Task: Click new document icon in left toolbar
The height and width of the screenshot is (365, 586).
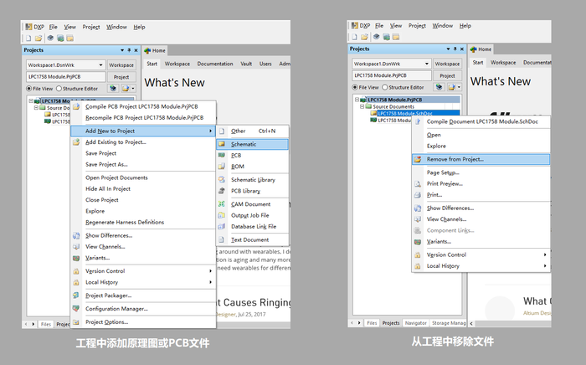Action: (28, 39)
